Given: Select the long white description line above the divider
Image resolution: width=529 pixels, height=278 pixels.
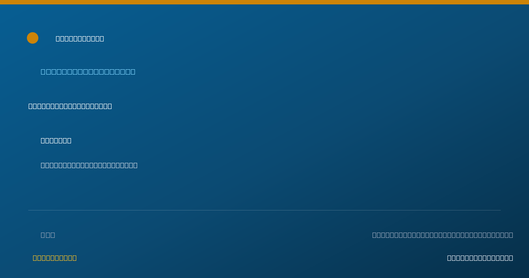Looking at the screenshot, I should pyautogui.click(x=89, y=165).
